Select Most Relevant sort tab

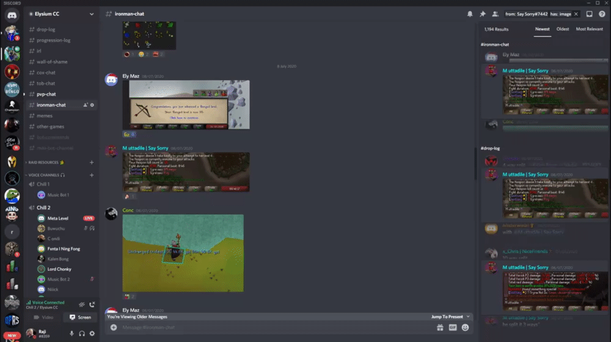tap(590, 29)
